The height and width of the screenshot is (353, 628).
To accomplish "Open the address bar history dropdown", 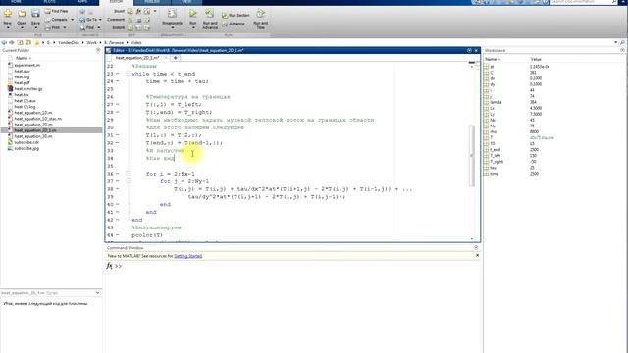I will pos(615,42).
